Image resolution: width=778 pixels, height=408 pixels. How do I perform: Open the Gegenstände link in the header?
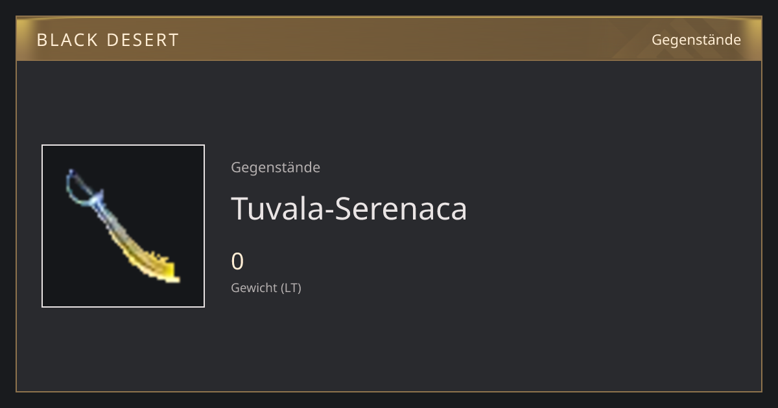coord(696,40)
